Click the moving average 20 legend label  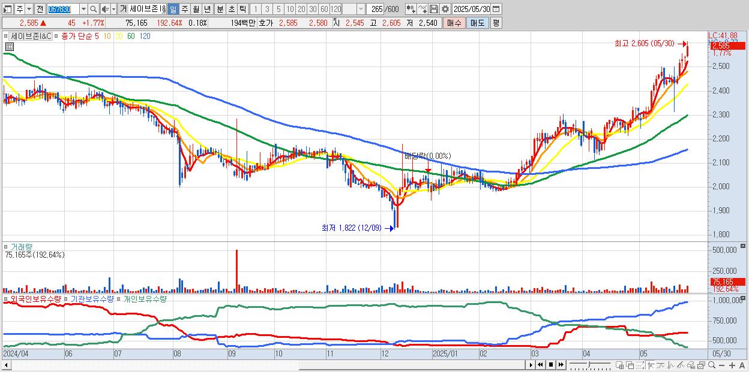click(x=119, y=36)
